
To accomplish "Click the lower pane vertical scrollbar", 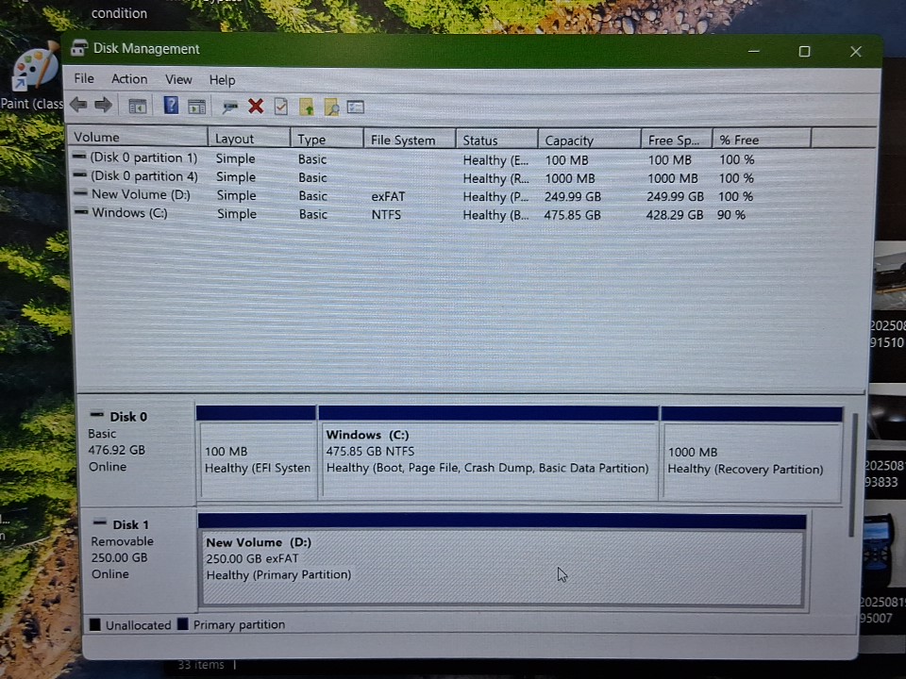I will [852, 474].
